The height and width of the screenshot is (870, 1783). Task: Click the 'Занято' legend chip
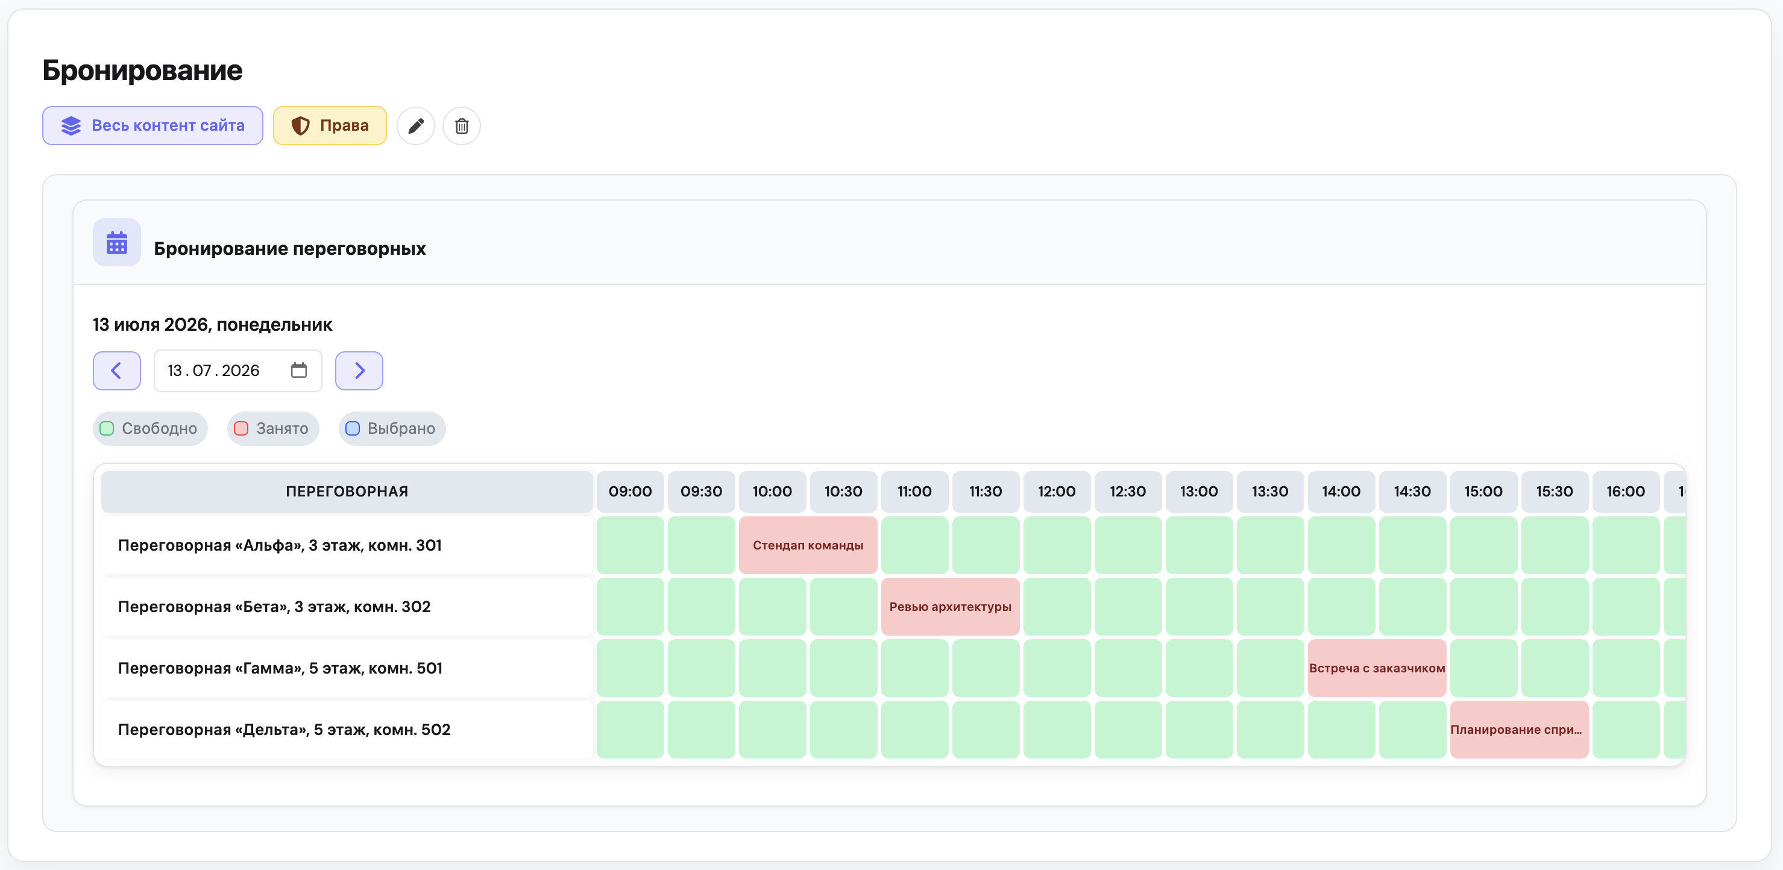pyautogui.click(x=272, y=429)
